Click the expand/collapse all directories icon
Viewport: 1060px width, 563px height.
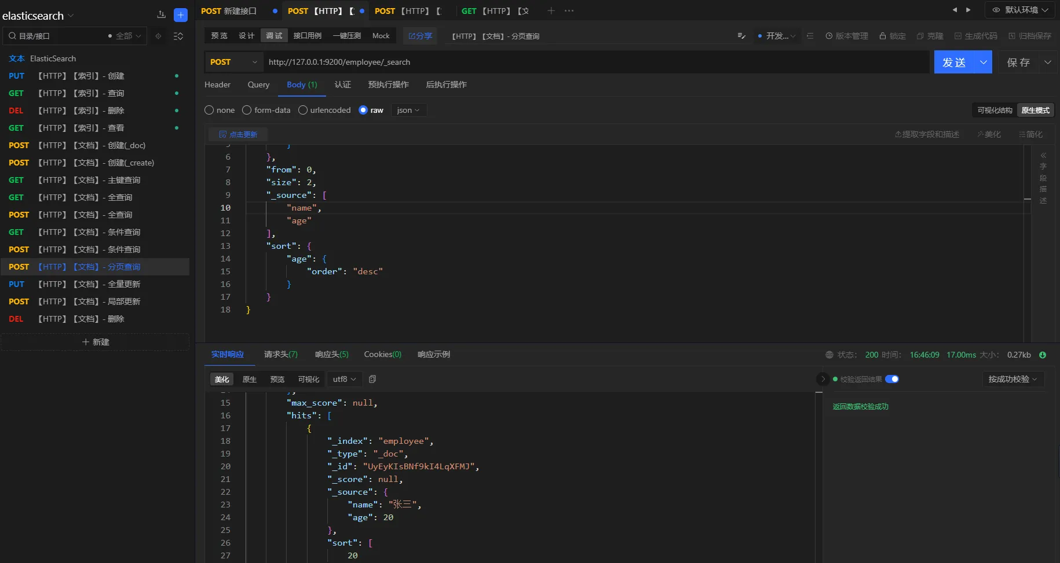(178, 36)
